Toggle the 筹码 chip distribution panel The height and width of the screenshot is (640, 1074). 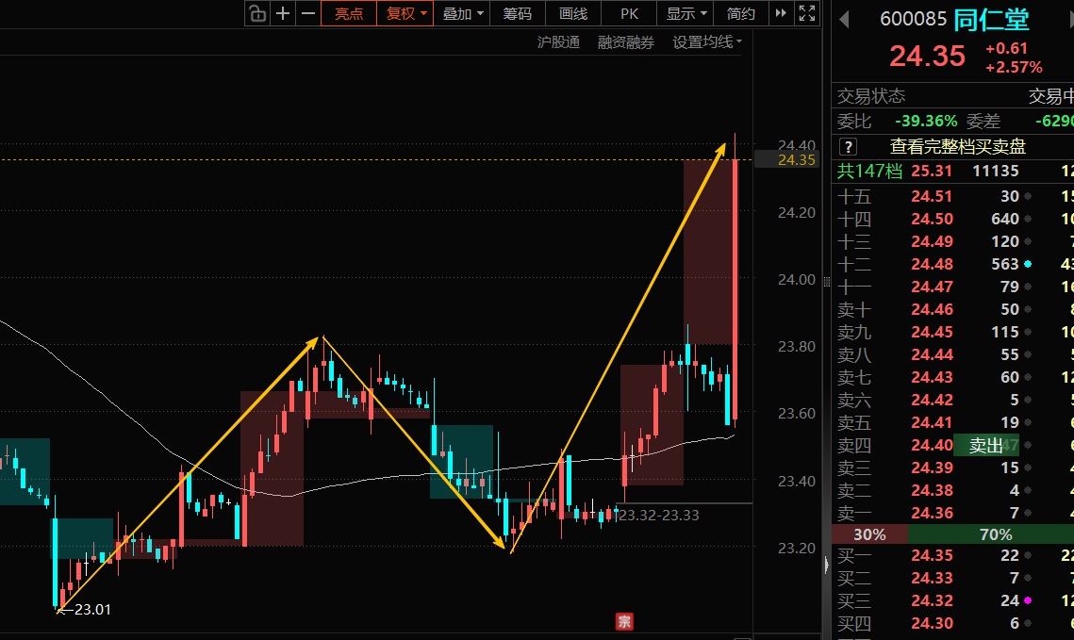[x=517, y=14]
